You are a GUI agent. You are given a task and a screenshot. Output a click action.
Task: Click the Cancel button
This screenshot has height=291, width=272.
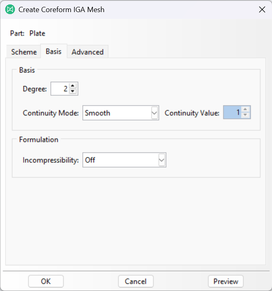136,281
